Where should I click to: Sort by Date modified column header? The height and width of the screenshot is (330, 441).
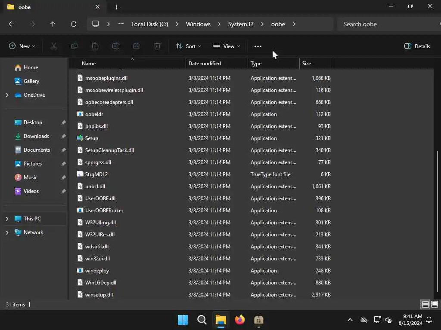tap(217, 64)
